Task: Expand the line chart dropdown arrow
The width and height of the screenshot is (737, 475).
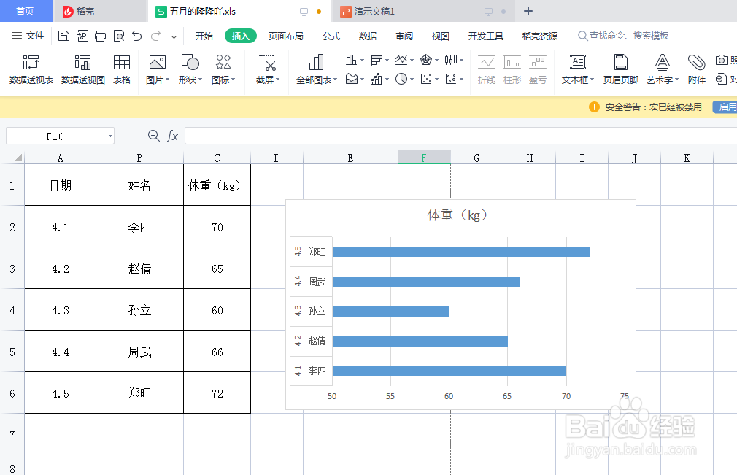Action: pos(412,60)
